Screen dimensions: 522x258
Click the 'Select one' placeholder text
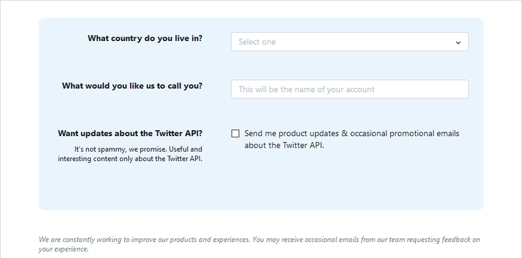[x=257, y=42]
